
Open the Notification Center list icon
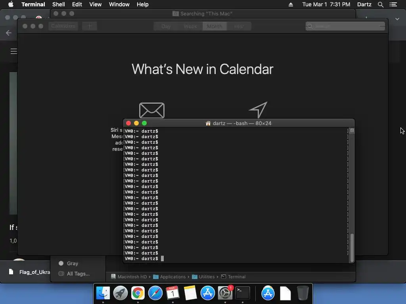click(393, 4)
